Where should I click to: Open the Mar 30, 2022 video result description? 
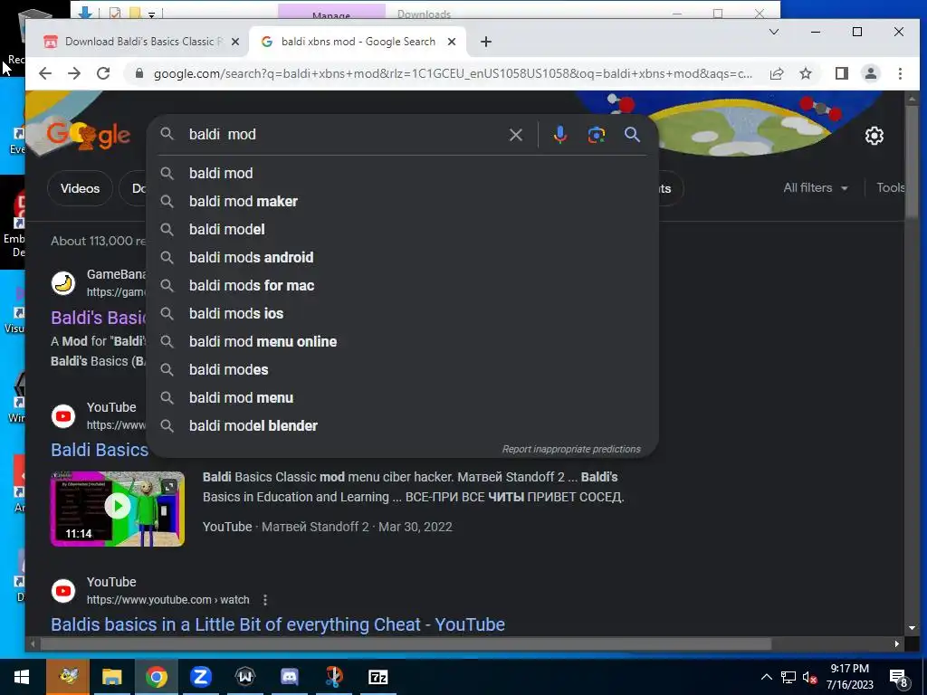click(413, 487)
